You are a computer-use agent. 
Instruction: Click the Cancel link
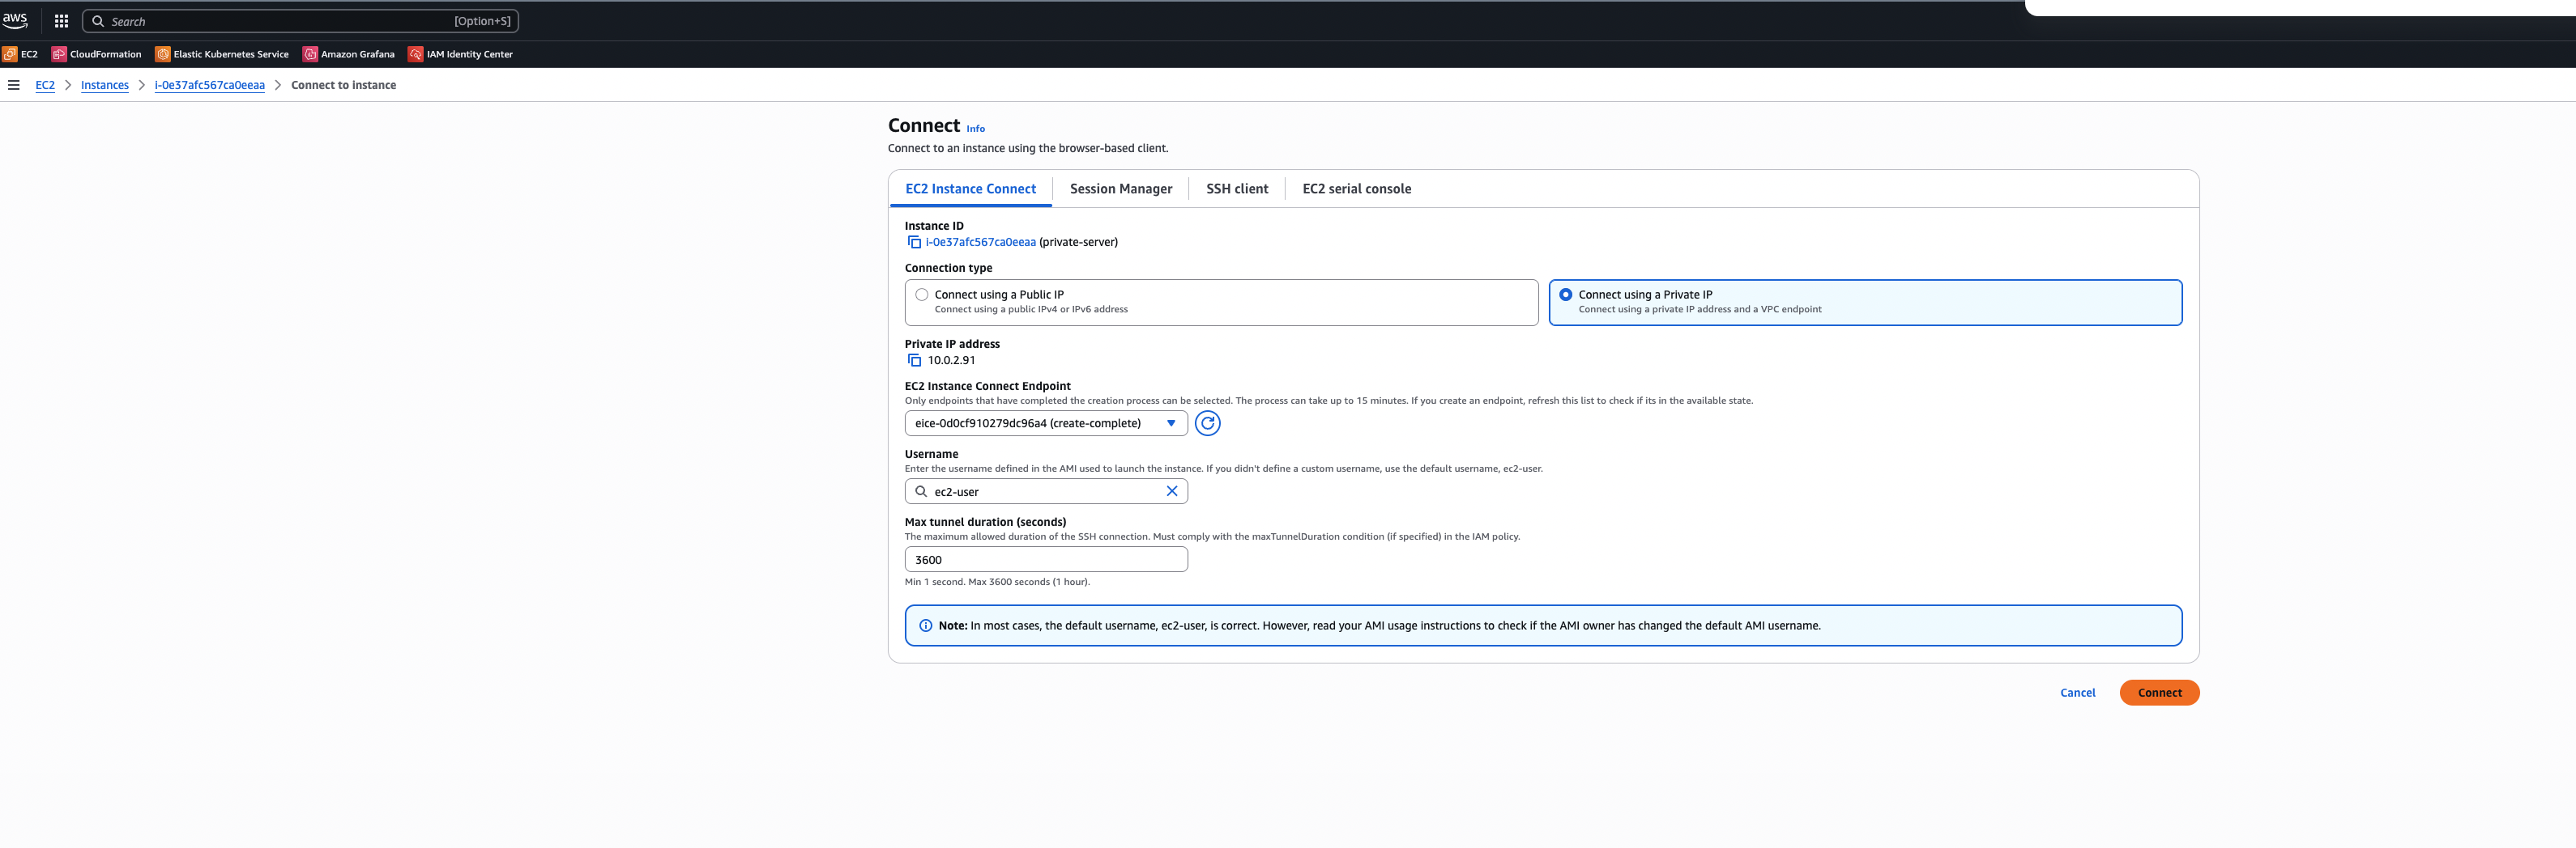(x=2077, y=693)
